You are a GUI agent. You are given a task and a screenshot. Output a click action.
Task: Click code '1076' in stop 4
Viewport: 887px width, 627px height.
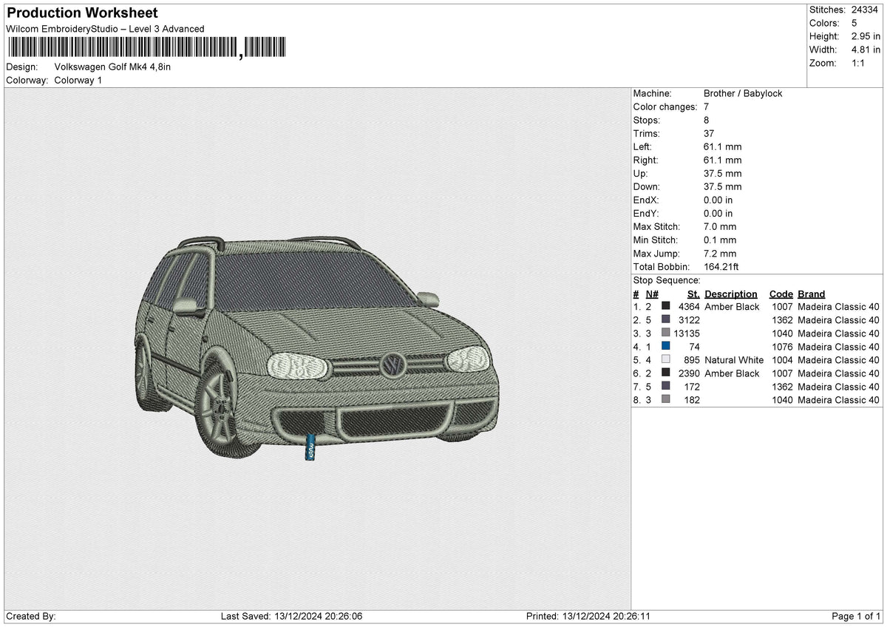782,347
